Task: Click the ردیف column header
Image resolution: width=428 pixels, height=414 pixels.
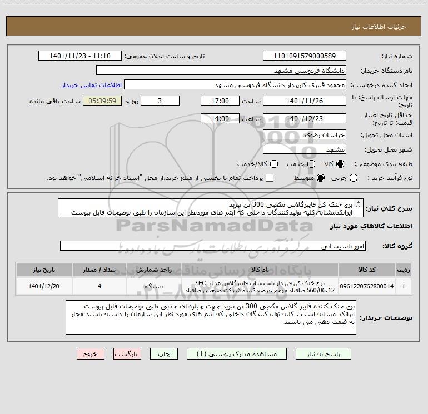Action: 404,270
